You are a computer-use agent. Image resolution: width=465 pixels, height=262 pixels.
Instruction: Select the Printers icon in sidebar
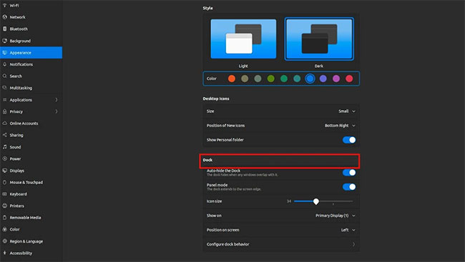click(5, 206)
